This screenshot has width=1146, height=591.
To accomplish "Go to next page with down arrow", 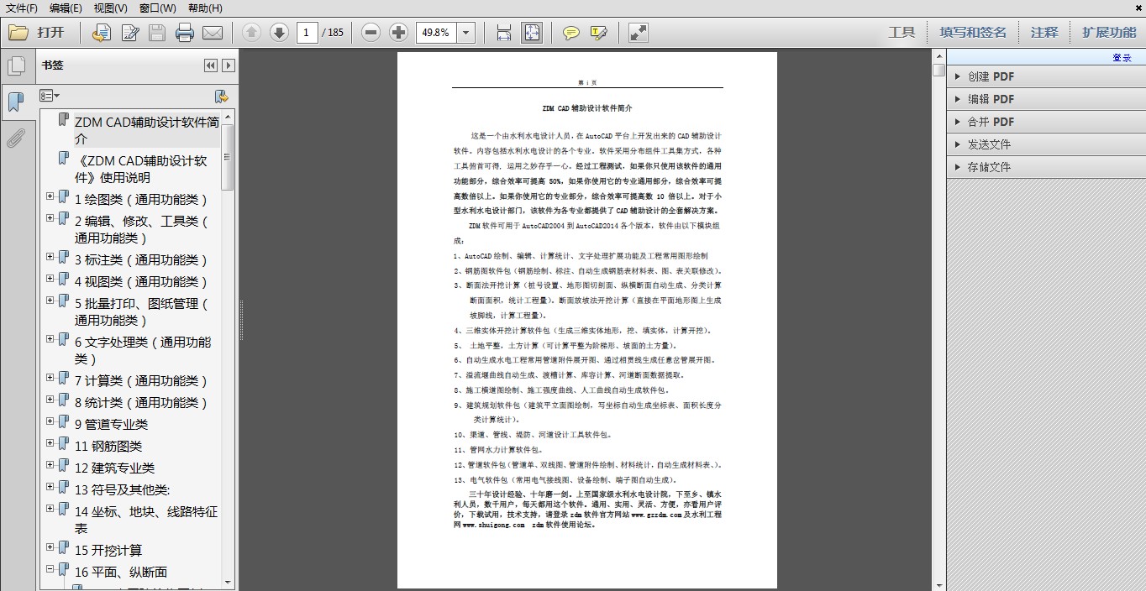I will coord(279,33).
